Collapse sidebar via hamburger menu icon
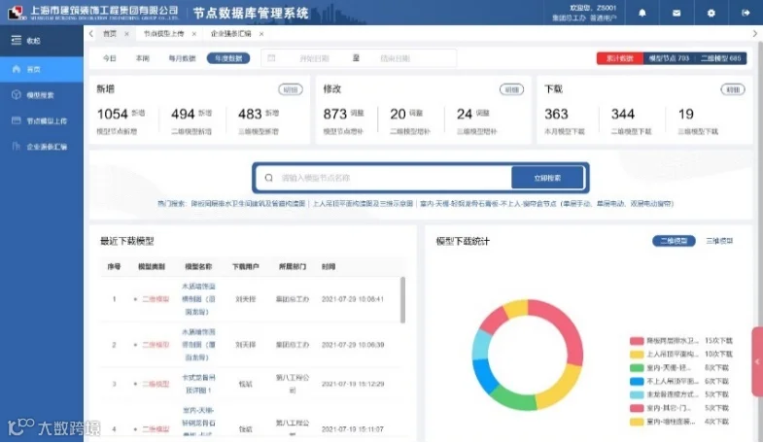The image size is (763, 443). tap(17, 41)
